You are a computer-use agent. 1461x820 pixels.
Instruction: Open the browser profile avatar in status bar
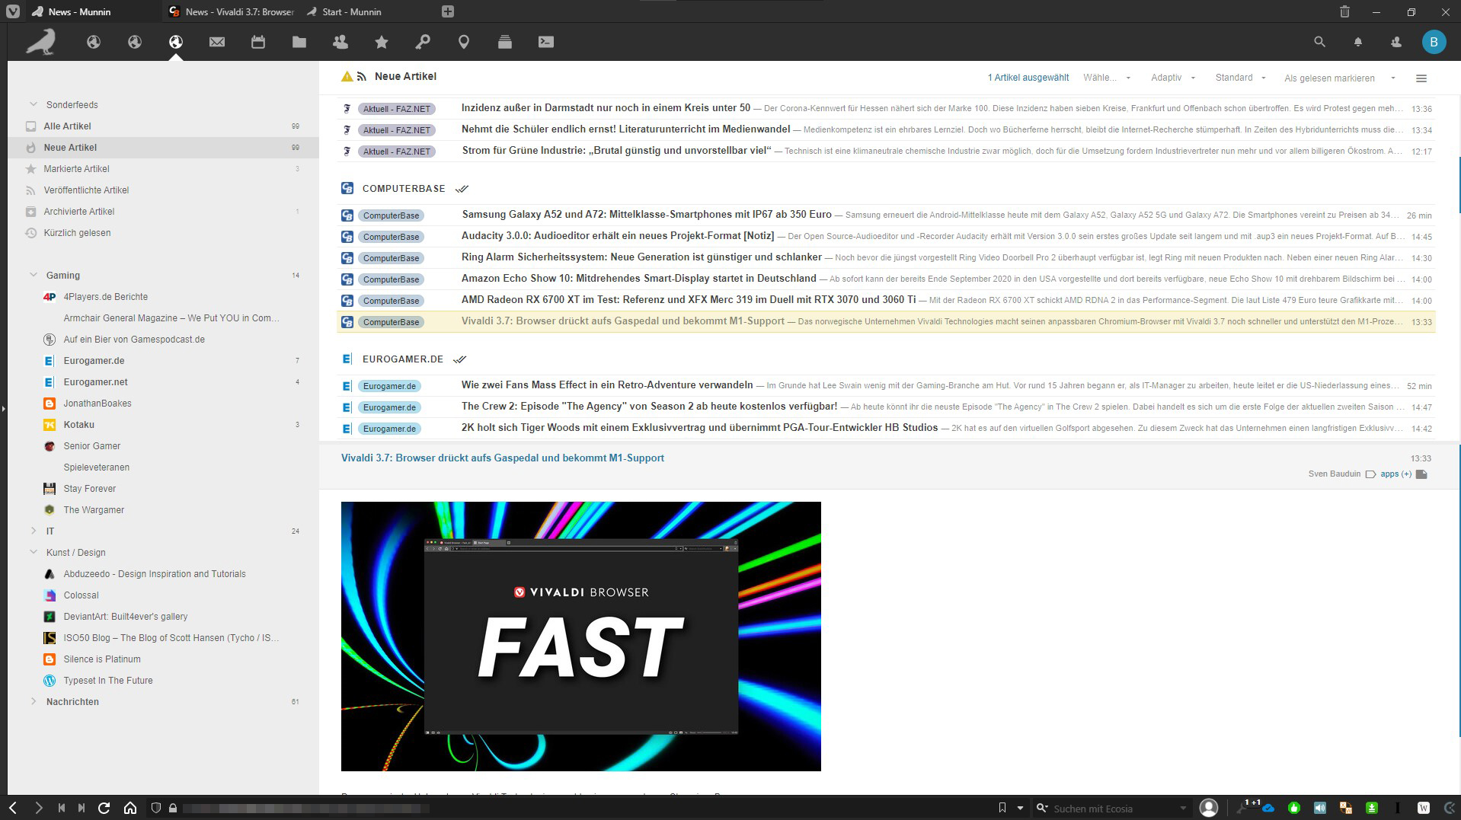pyautogui.click(x=1209, y=808)
